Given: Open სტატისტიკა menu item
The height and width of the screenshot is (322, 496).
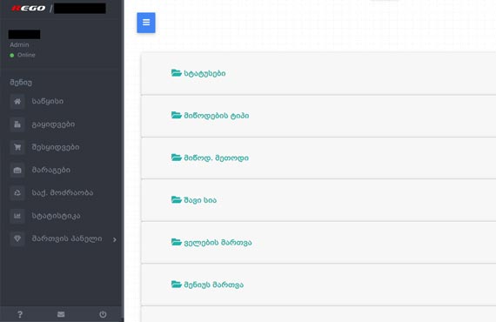Looking at the screenshot, I should [x=56, y=216].
